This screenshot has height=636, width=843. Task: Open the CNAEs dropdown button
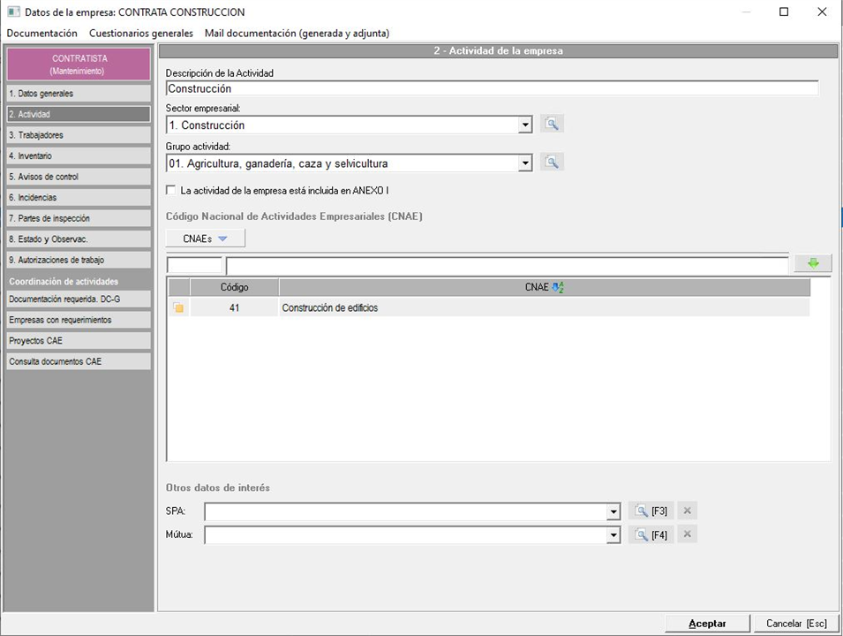206,238
